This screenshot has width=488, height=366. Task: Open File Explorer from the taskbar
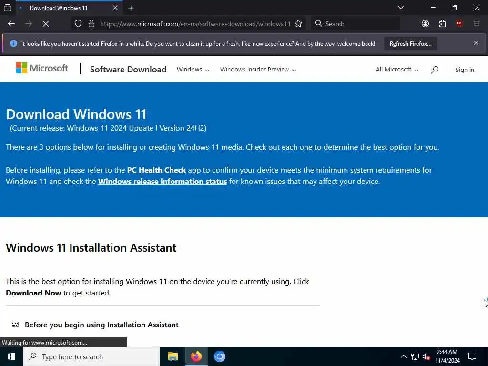tap(173, 356)
